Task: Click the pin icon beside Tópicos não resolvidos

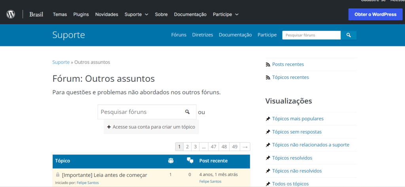Action: point(268,171)
